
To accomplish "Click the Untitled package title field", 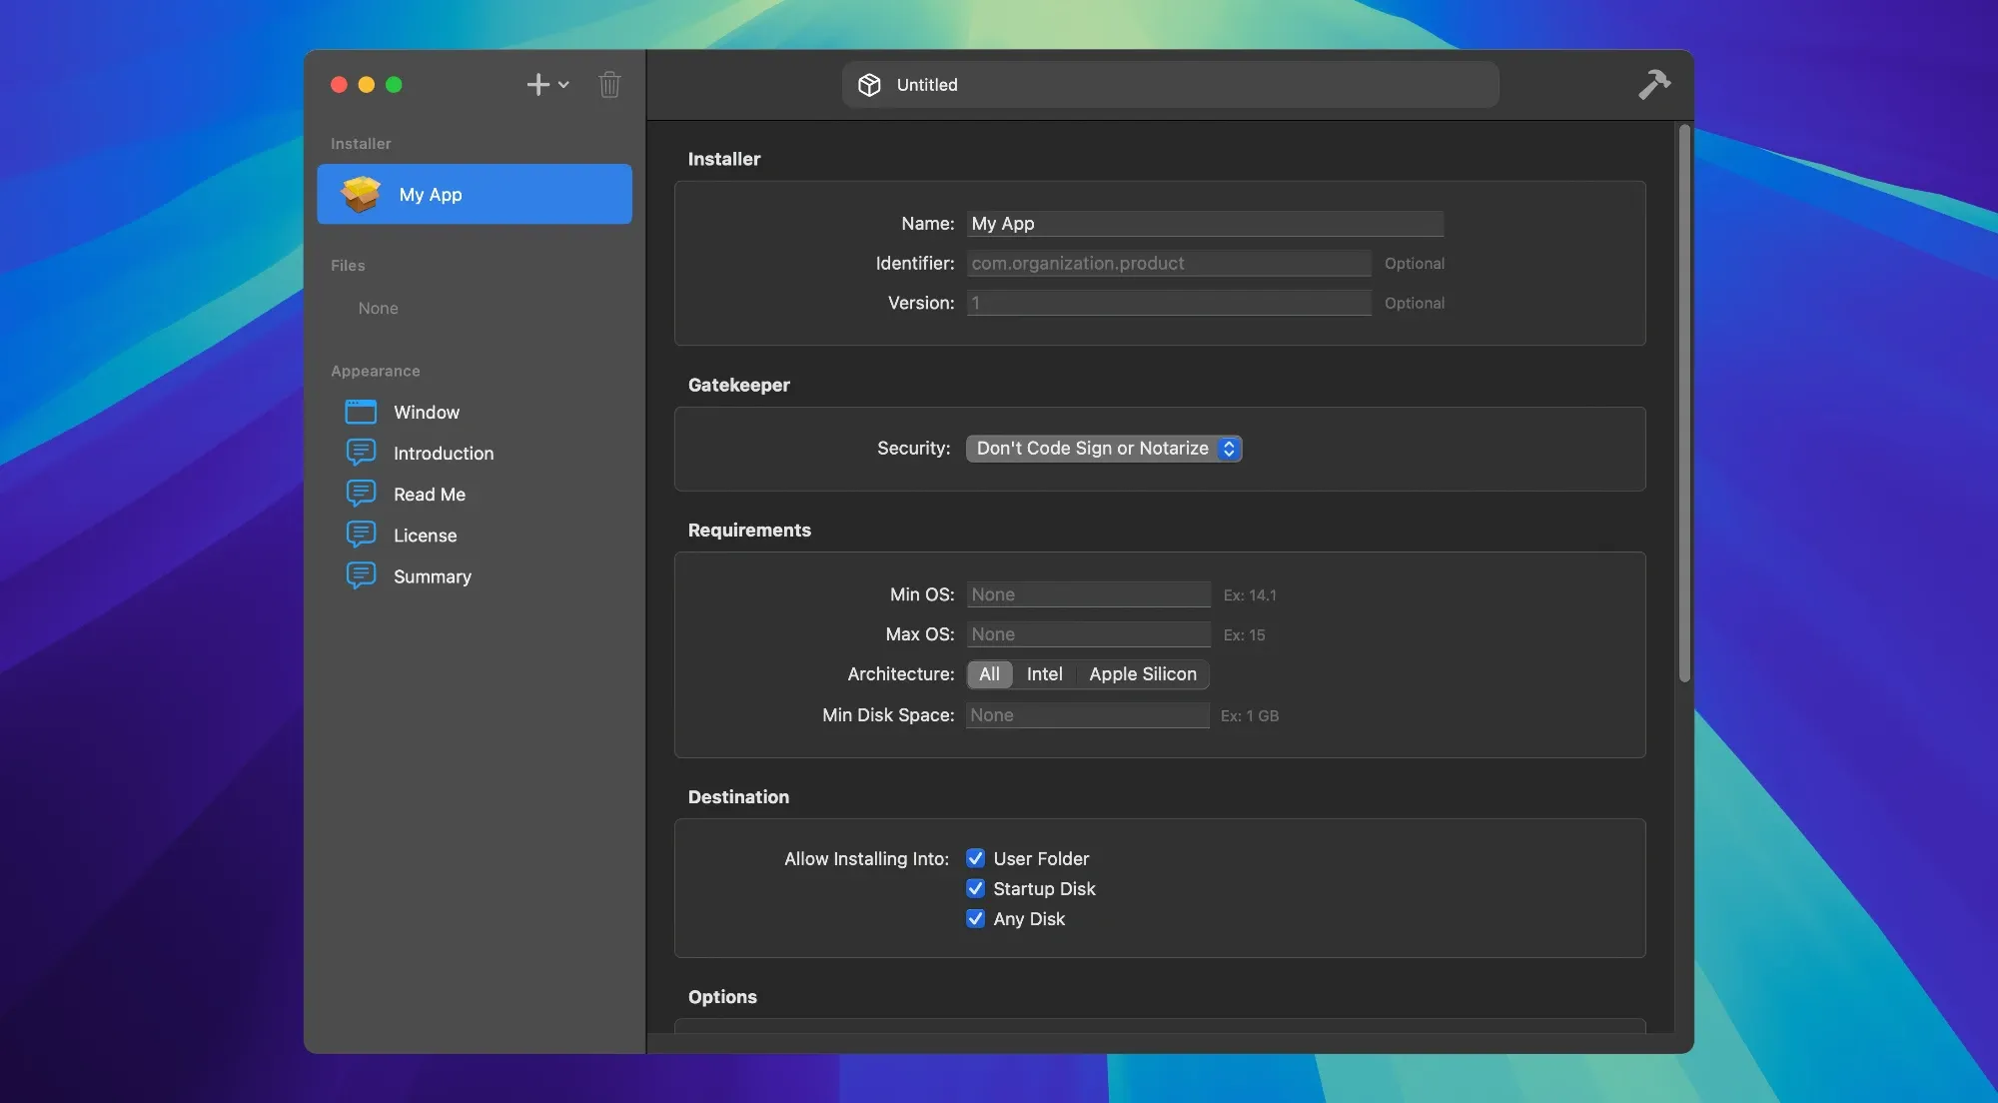I will click(1169, 84).
